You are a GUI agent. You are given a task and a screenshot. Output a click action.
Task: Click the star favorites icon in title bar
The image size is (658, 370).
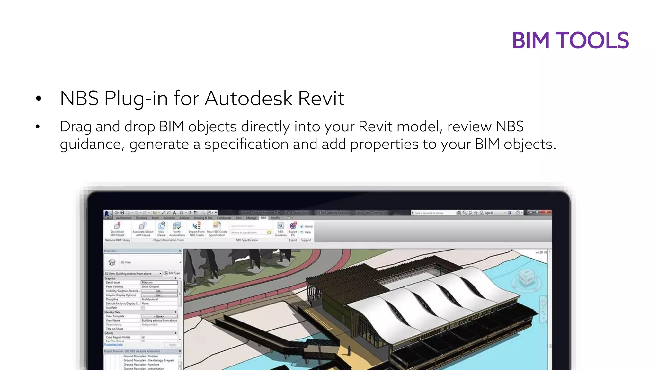[x=476, y=213]
